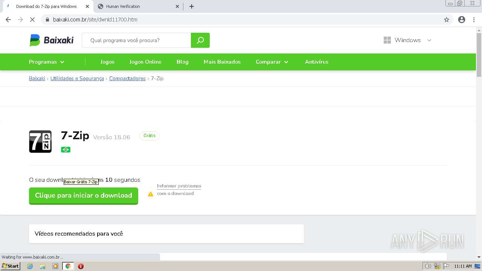Click the 7-Zip breadcrumb text
The width and height of the screenshot is (482, 271).
coord(157,78)
